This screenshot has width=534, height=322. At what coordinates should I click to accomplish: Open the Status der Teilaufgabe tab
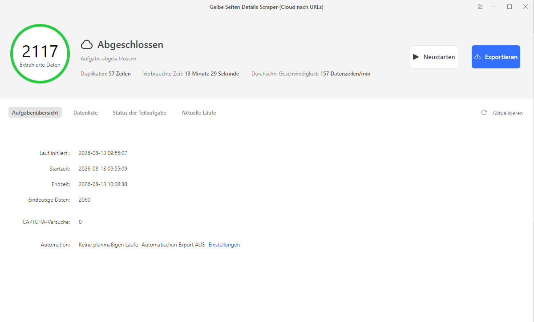tap(140, 113)
